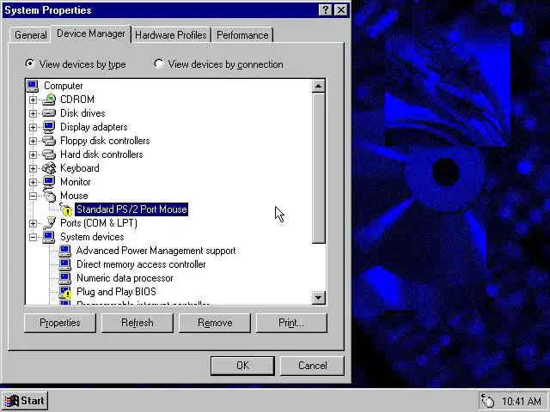The width and height of the screenshot is (550, 412).
Task: Click the mouse icon in the system tray
Action: (x=488, y=401)
